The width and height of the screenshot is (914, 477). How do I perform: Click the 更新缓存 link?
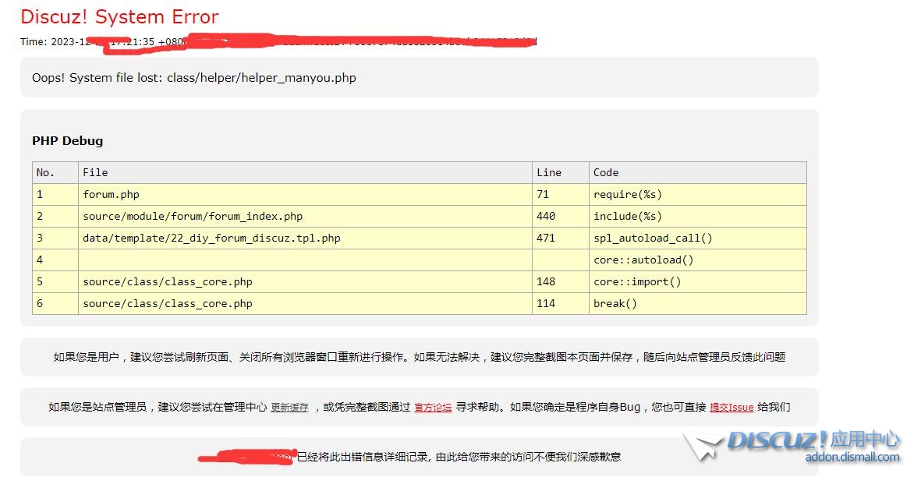point(289,408)
